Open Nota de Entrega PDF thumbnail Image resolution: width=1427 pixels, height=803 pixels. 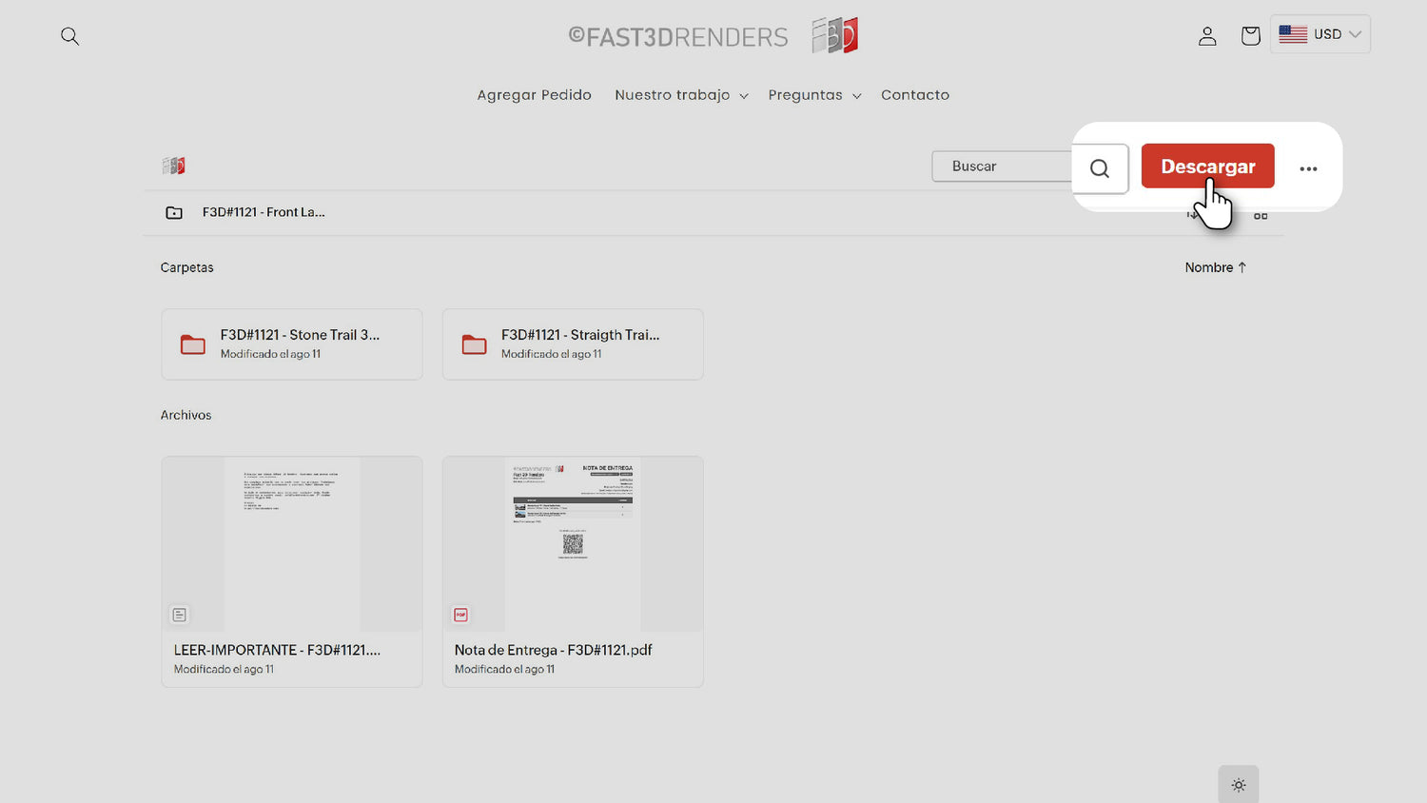coord(573,544)
